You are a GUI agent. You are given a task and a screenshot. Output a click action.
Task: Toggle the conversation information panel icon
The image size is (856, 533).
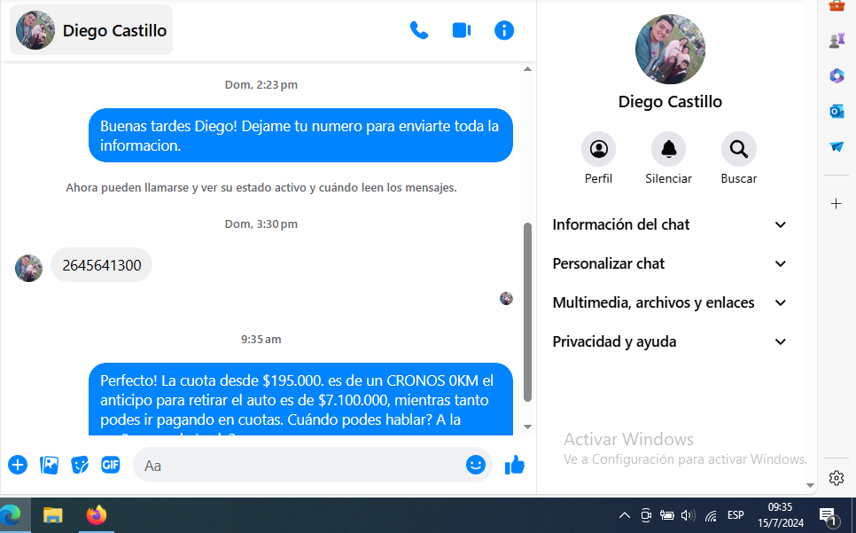504,30
